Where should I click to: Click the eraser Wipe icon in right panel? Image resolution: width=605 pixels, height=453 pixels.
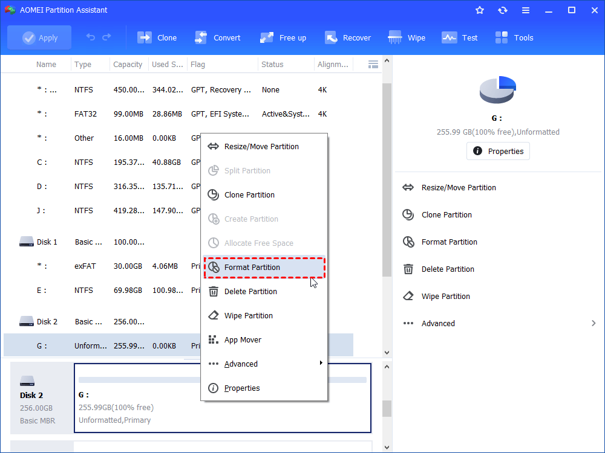(408, 296)
